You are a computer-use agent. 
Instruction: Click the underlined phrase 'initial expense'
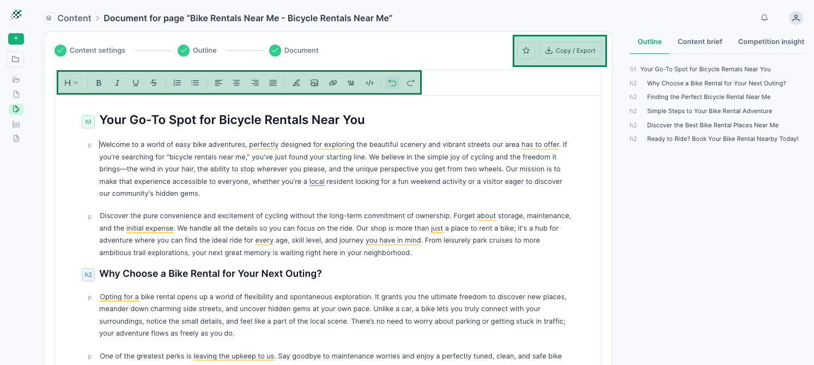[x=150, y=228]
